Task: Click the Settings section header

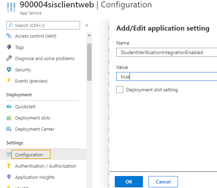Action: [15, 143]
